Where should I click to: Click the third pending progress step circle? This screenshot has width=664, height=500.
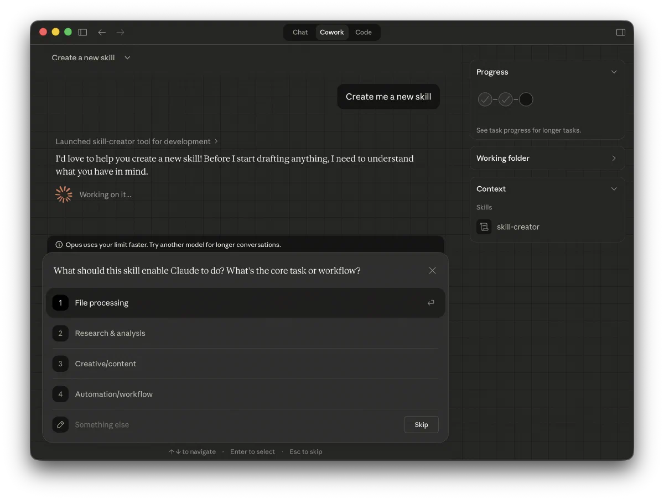tap(526, 99)
